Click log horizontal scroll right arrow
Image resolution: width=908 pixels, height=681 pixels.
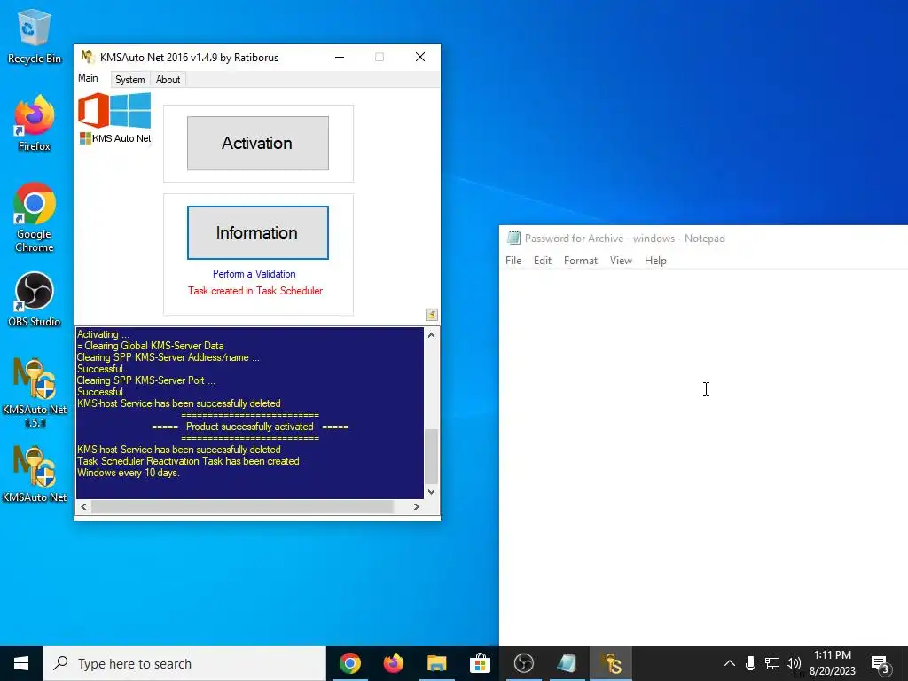[x=417, y=506]
